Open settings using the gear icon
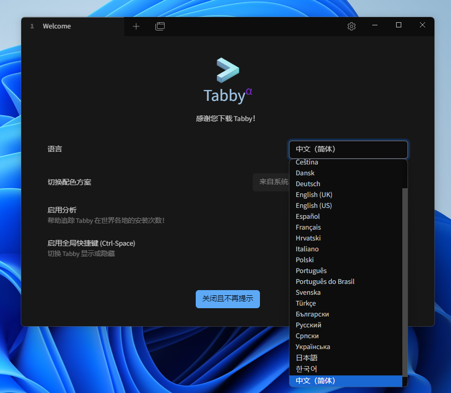Image resolution: width=451 pixels, height=393 pixels. [x=351, y=26]
